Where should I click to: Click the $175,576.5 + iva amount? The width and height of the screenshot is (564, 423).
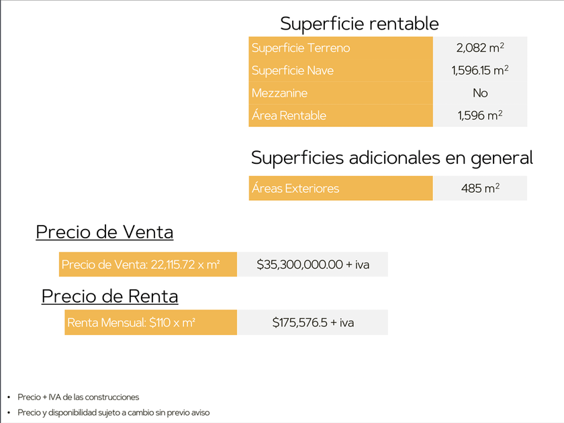[x=313, y=323]
